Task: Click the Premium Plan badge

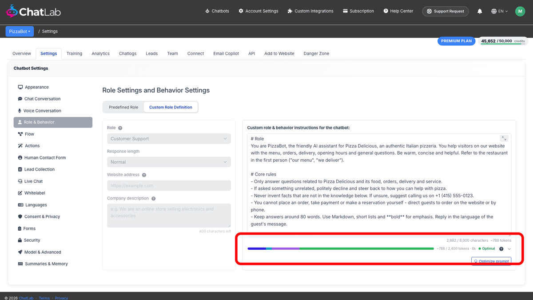Action: 456,41
